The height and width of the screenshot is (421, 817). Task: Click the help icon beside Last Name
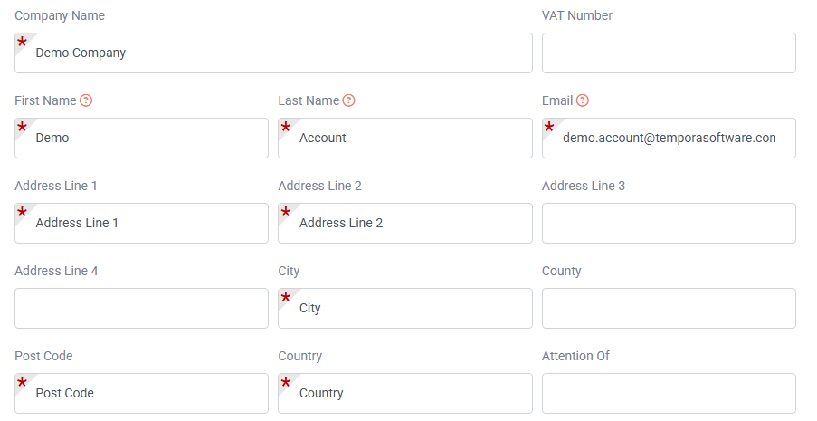pos(349,100)
